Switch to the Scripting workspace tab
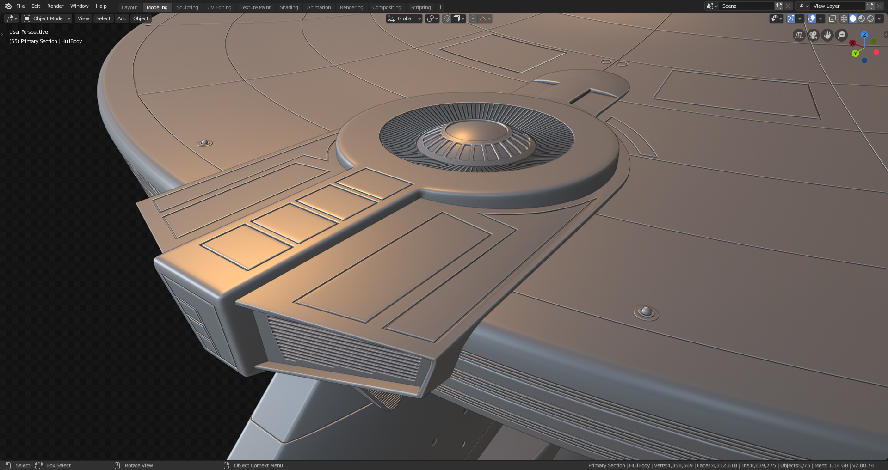Screen dimensions: 888x470 click(x=420, y=7)
